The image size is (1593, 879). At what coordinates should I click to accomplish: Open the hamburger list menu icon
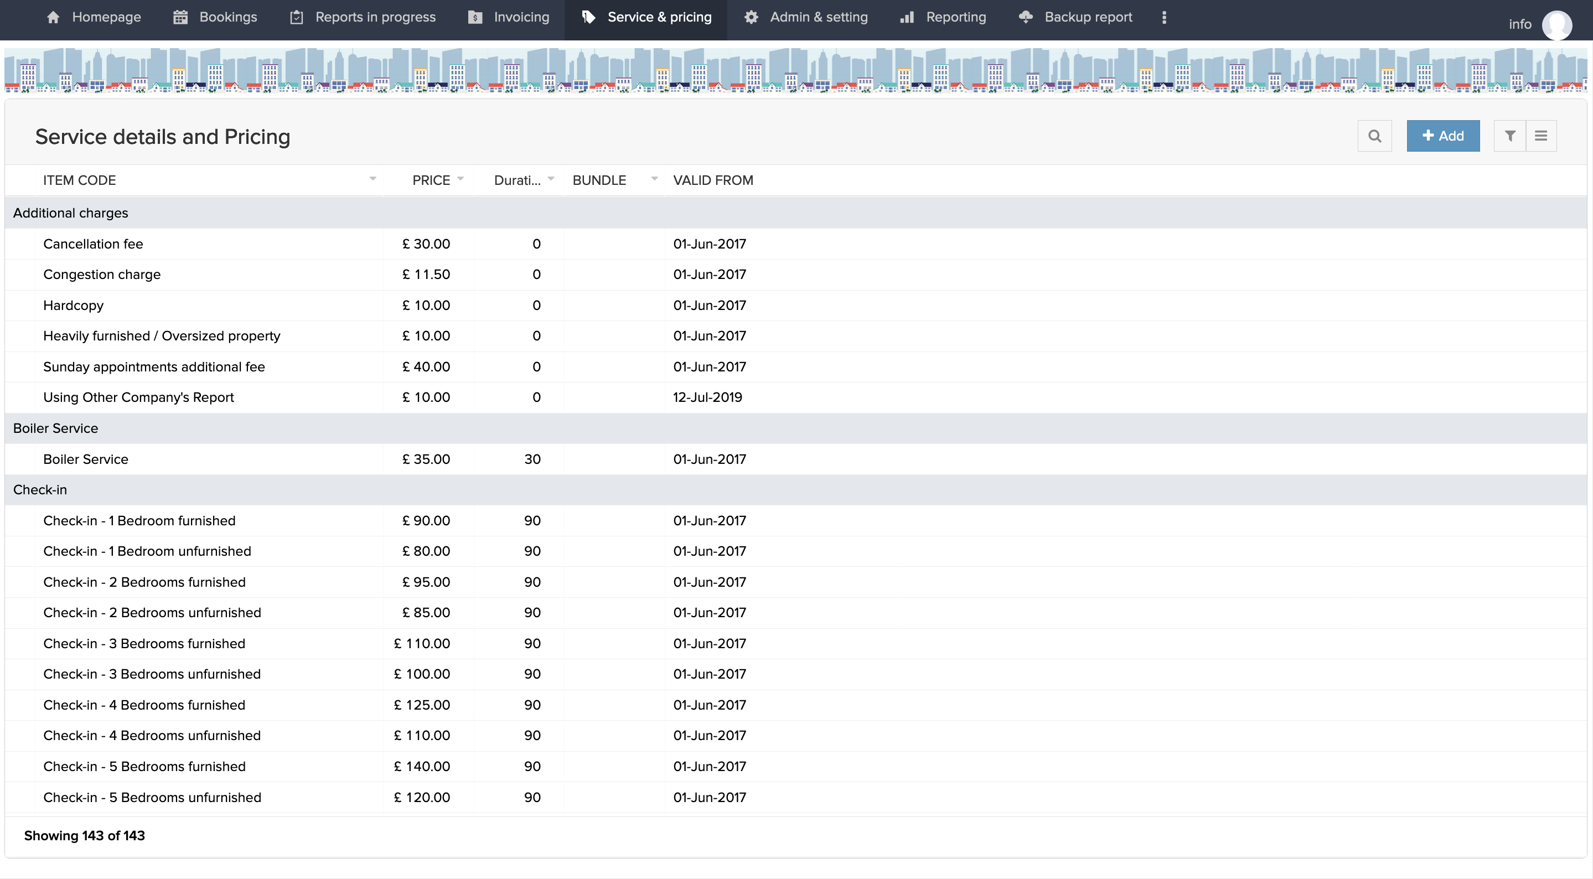(1540, 136)
